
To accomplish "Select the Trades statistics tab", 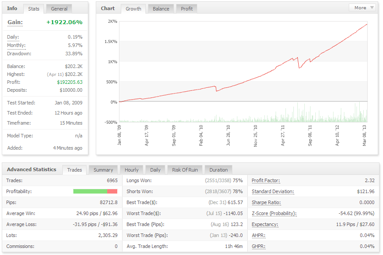I will pyautogui.click(x=75, y=170).
